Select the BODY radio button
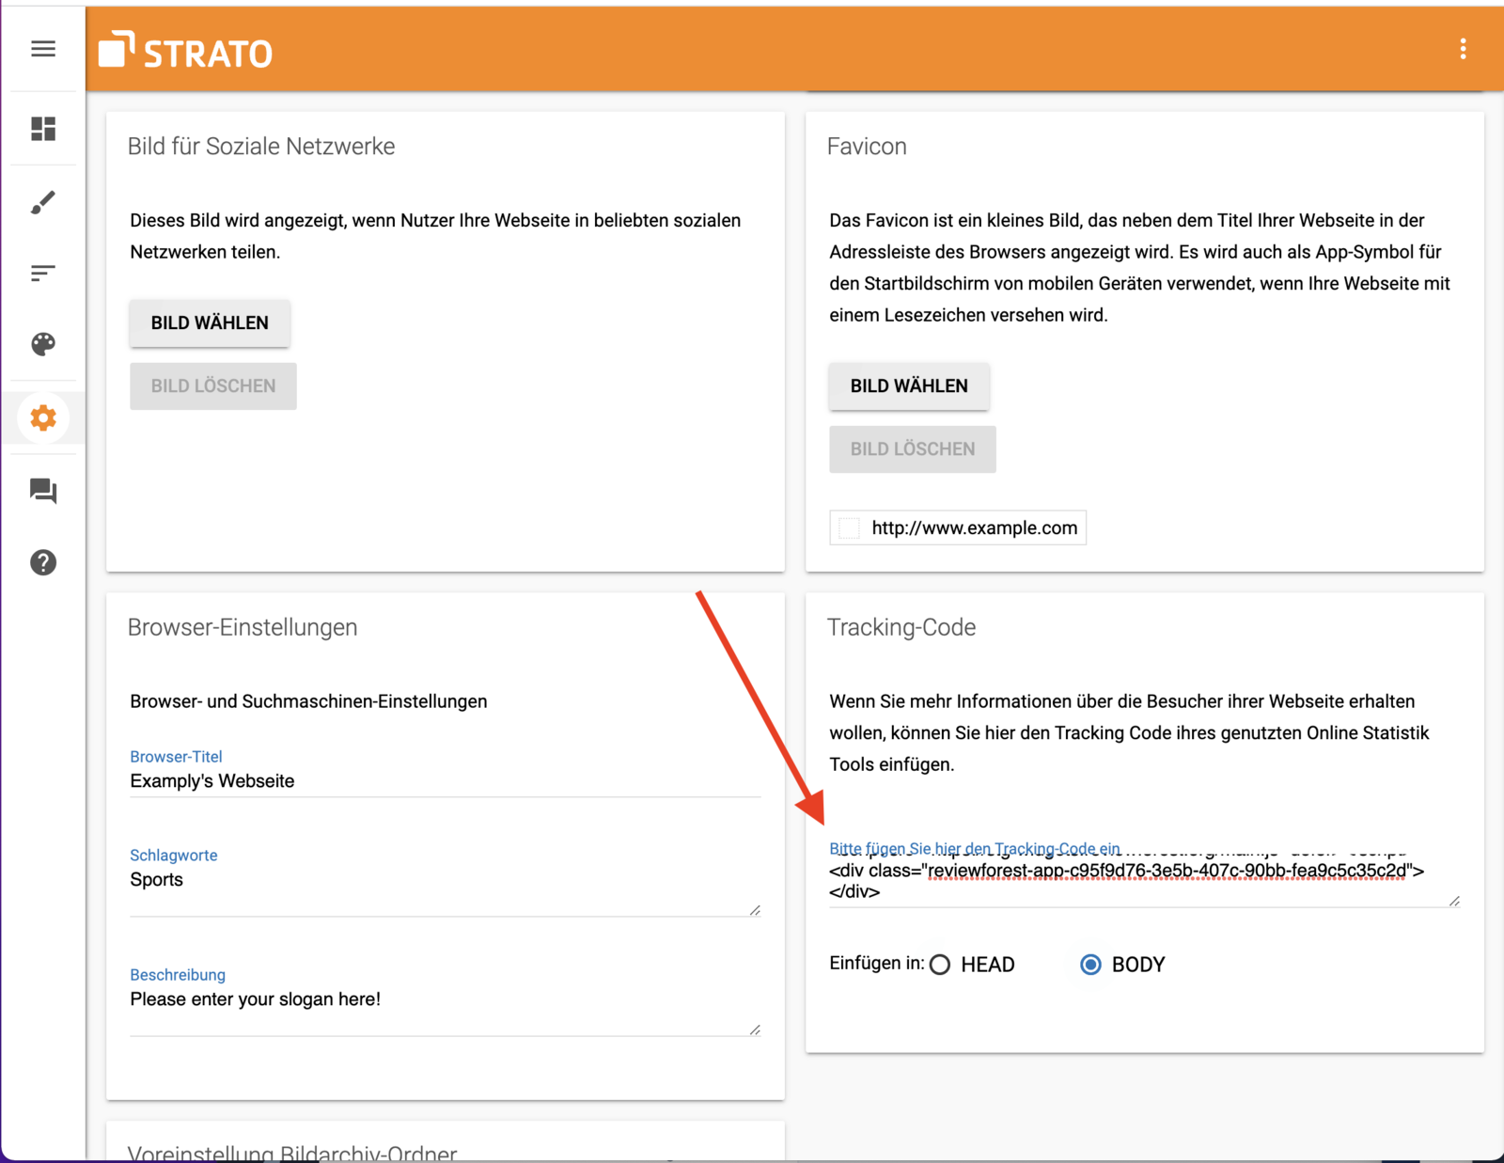This screenshot has width=1504, height=1163. pyautogui.click(x=1090, y=965)
